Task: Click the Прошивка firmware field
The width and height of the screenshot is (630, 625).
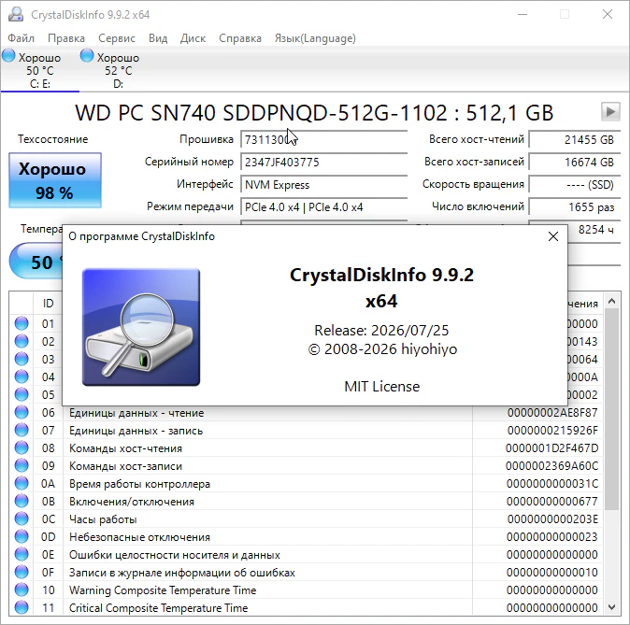Action: click(323, 139)
